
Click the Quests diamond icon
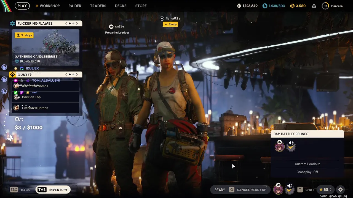point(12,75)
